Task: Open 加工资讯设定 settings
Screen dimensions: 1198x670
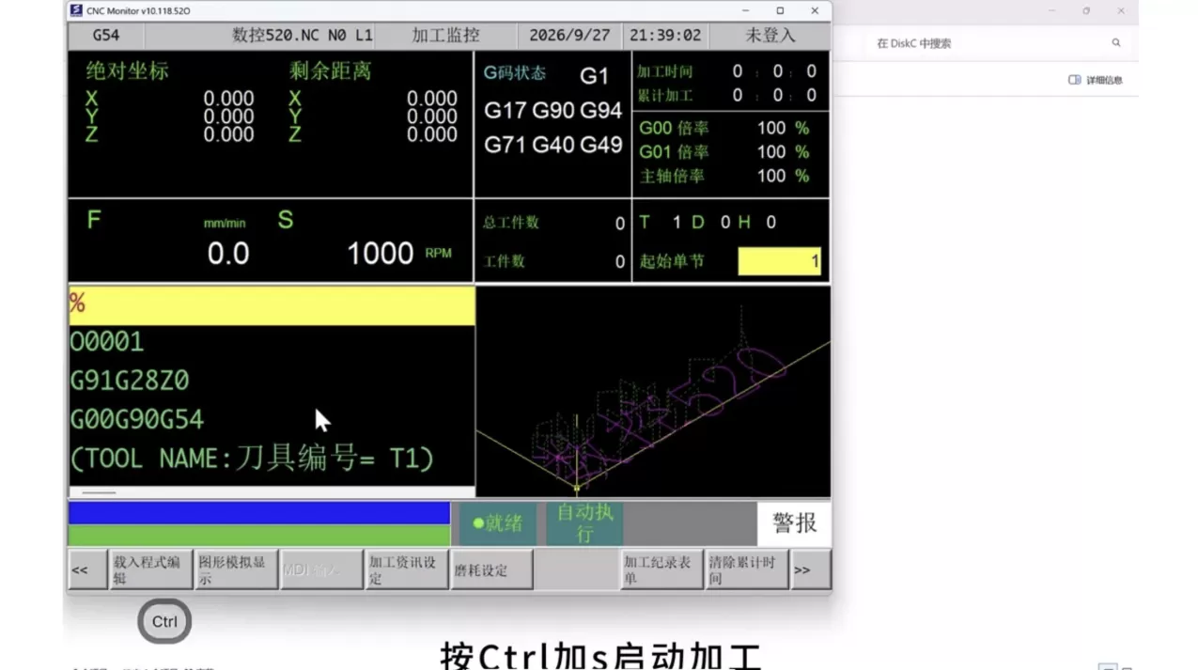Action: click(406, 569)
